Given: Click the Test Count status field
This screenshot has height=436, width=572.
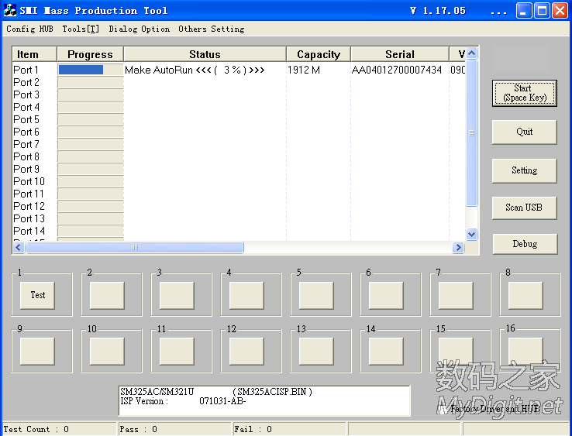Looking at the screenshot, I should [x=60, y=429].
